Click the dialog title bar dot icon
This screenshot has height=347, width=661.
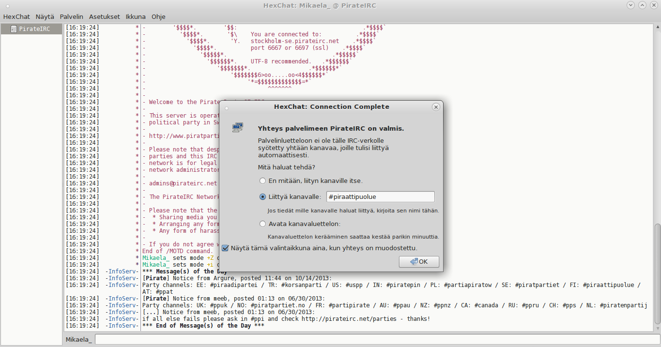(226, 107)
